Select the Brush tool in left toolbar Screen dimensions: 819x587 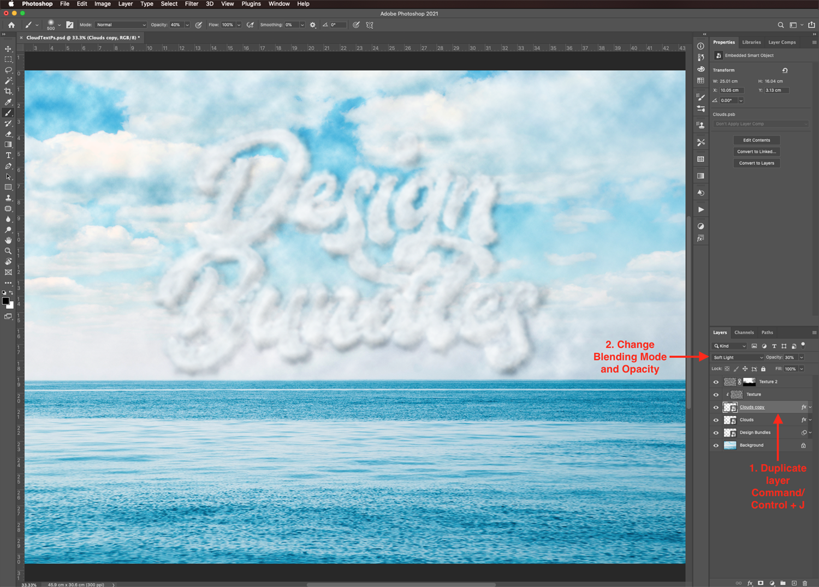8,113
